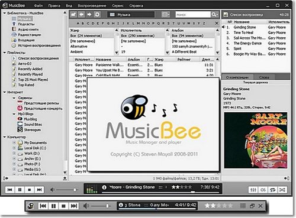
Task: Collapse the Библиотека - MusicBee section
Action: pyautogui.click(x=5, y=13)
